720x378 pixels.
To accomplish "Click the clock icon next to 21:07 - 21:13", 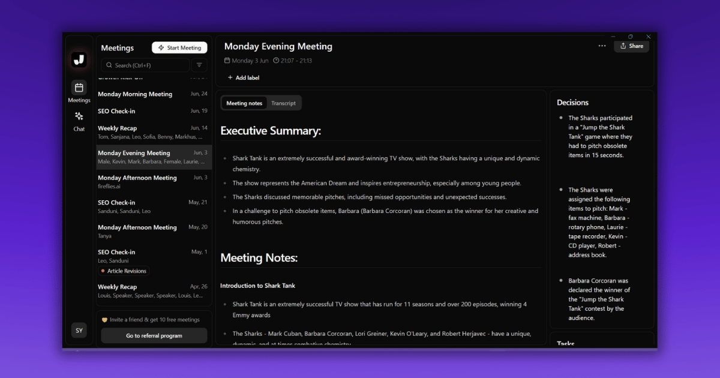I will [276, 61].
